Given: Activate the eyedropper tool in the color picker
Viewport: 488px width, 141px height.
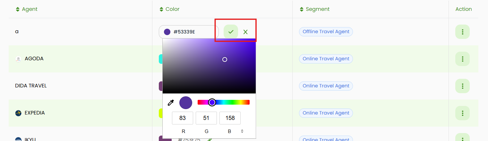Looking at the screenshot, I should click(x=171, y=102).
